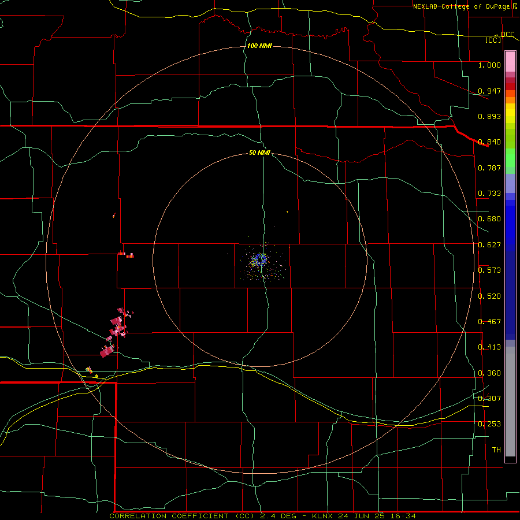This screenshot has height=520, width=520.
Task: Select the 0.947 legend value
Action: 489,91
